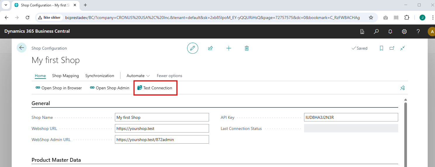Click Fewer options
This screenshot has width=435, height=167.
point(170,76)
